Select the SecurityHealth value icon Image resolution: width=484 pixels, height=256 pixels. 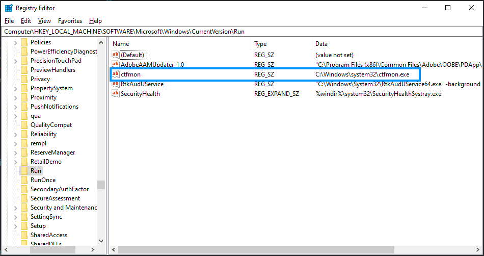(116, 93)
